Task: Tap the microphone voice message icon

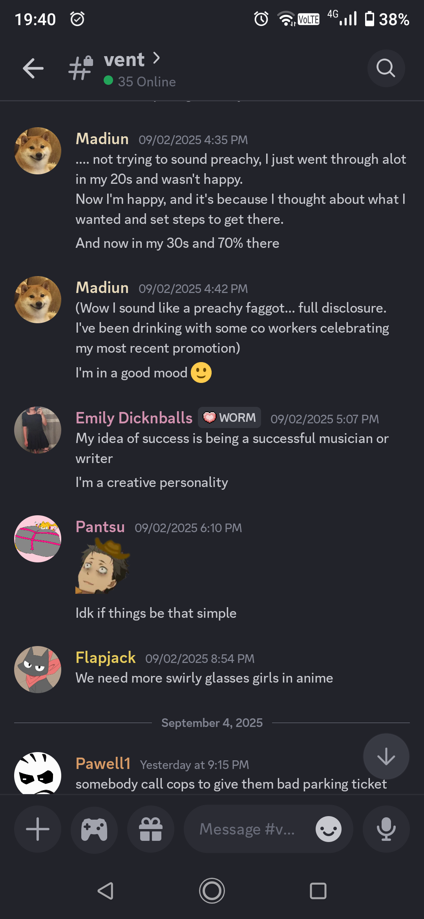Action: 386,829
